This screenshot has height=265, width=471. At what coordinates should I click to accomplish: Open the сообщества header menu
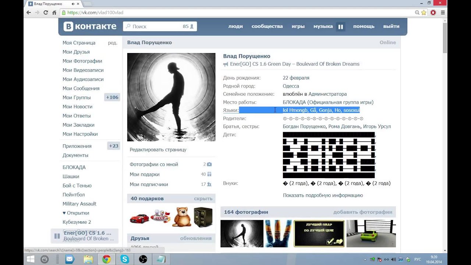point(267,26)
